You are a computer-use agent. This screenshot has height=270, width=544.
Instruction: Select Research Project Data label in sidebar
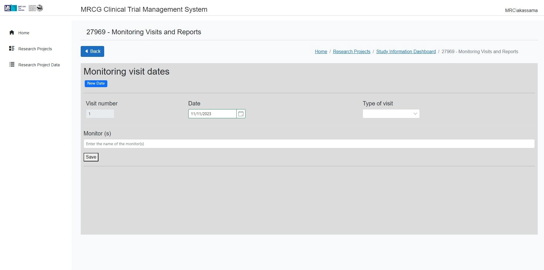(x=39, y=65)
